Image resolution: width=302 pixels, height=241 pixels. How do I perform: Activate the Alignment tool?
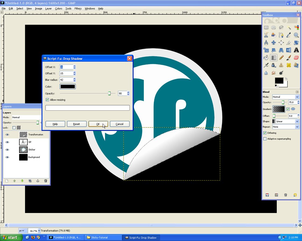point(281,43)
